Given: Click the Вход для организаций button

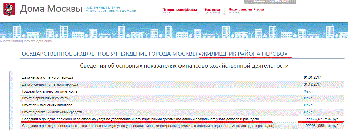Looking at the screenshot, I should (270, 2).
